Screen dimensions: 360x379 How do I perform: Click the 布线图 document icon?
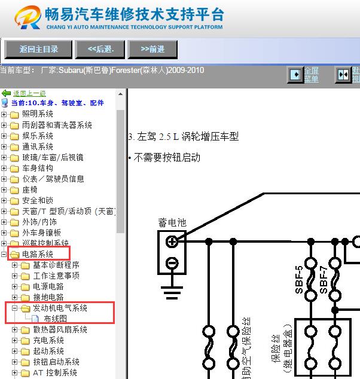[35, 319]
